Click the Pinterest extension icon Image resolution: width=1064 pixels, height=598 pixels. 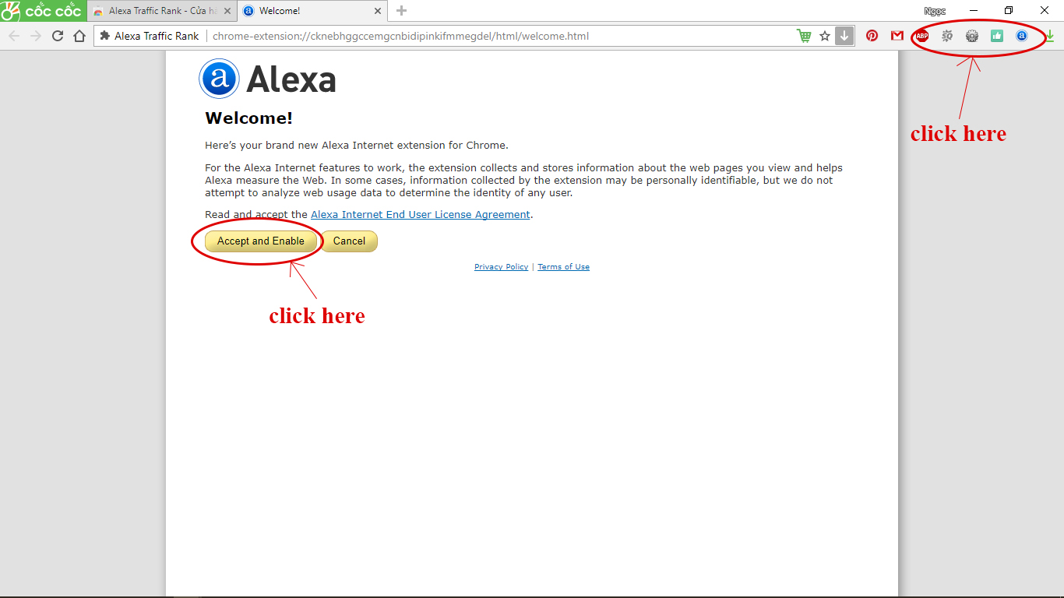pos(872,36)
